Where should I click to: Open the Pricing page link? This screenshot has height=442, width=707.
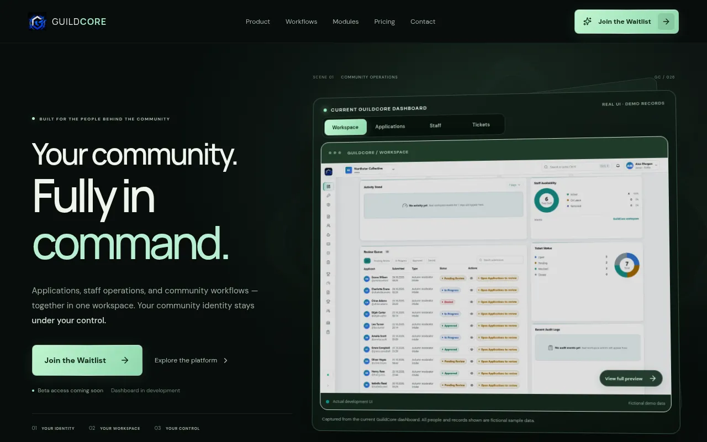pyautogui.click(x=384, y=22)
